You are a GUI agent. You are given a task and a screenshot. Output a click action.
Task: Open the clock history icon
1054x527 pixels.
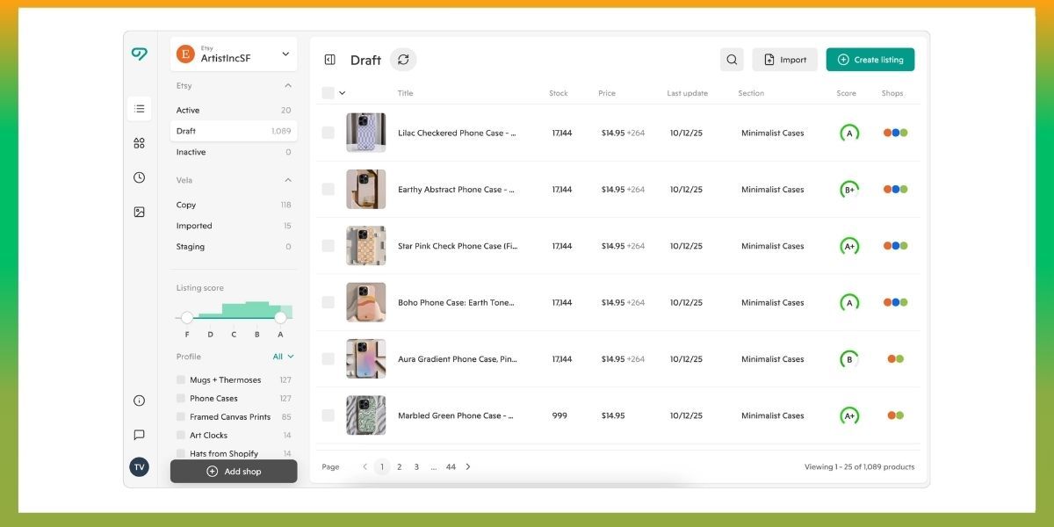point(139,177)
